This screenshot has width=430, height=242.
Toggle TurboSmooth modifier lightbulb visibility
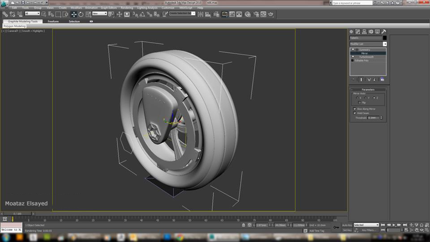[x=353, y=57]
